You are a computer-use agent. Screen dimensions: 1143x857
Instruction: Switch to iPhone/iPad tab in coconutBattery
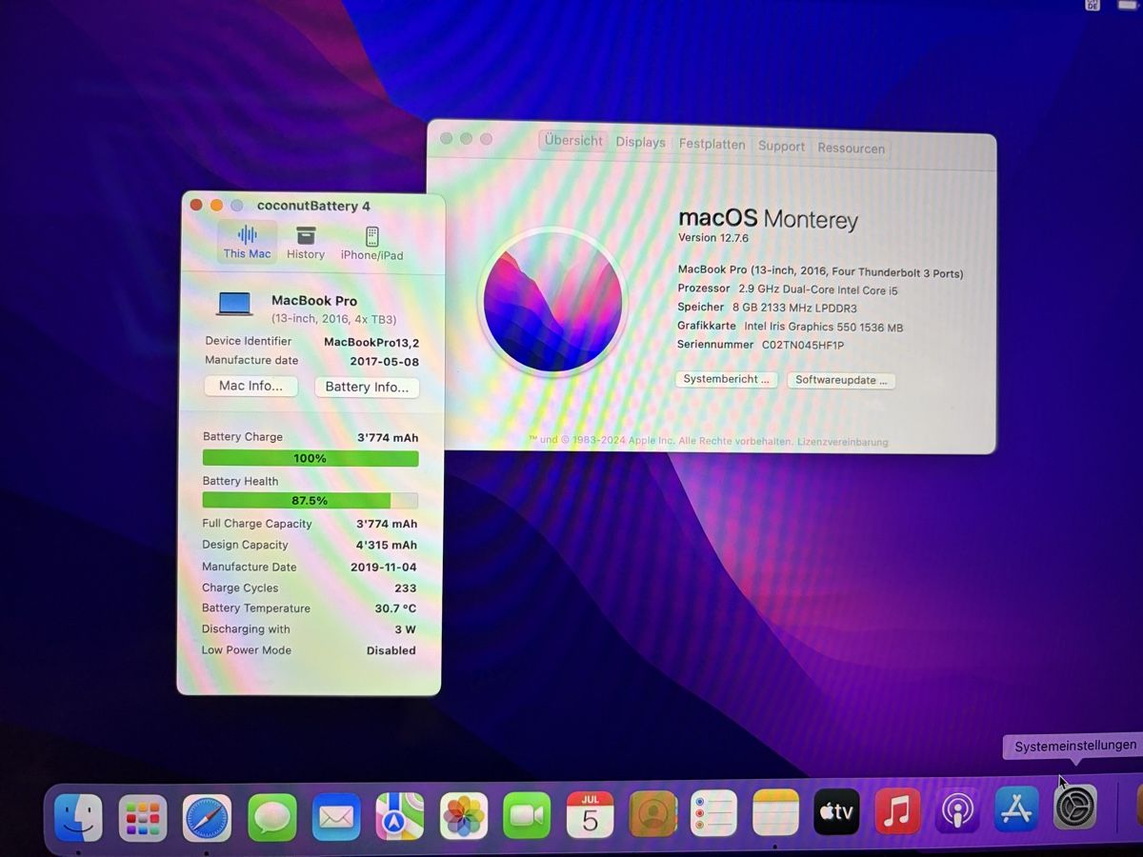click(x=371, y=243)
